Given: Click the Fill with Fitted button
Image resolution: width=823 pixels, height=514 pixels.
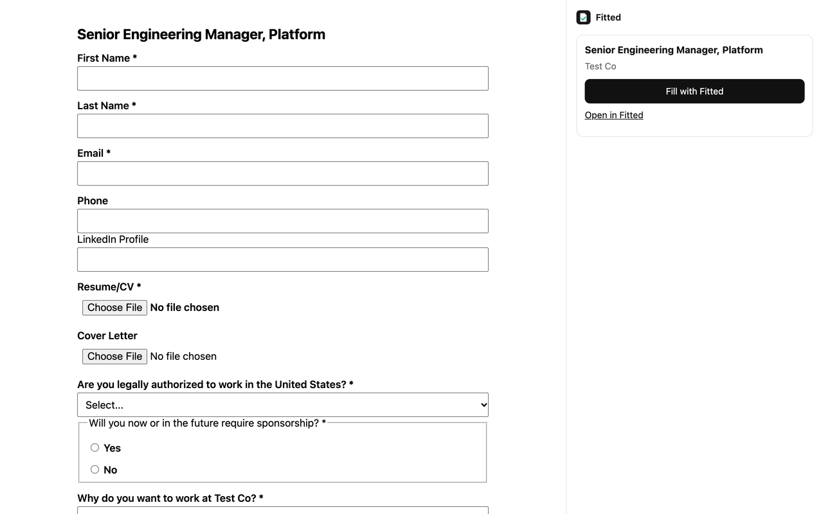Looking at the screenshot, I should [x=694, y=91].
